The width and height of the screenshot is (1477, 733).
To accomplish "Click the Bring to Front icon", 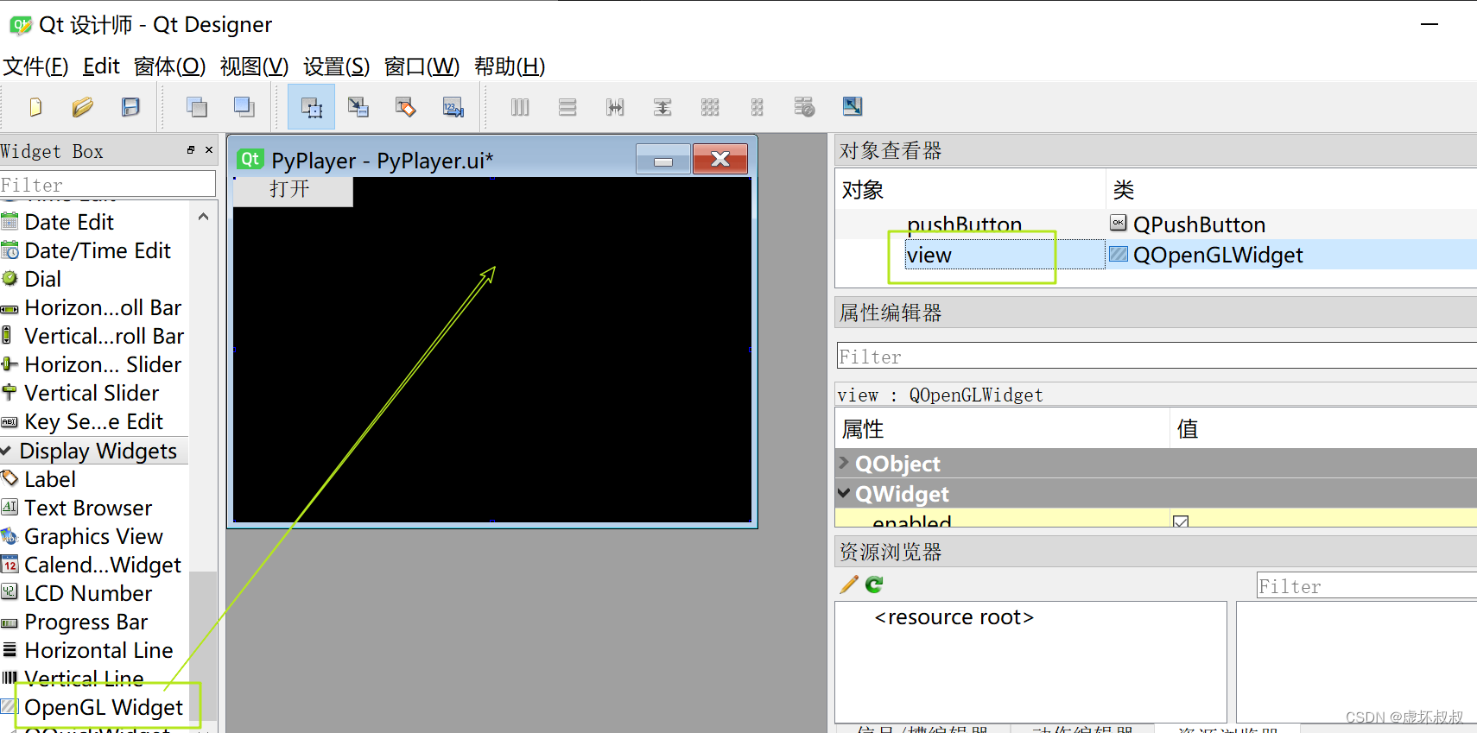I will (244, 107).
